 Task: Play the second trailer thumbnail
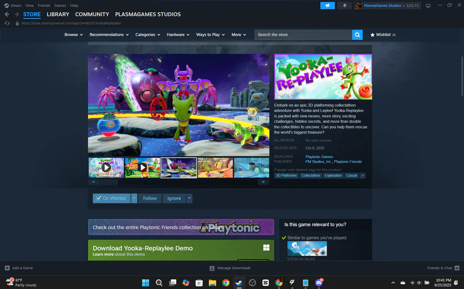click(x=142, y=167)
